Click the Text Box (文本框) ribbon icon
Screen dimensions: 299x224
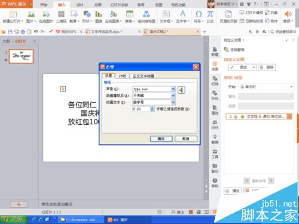(x=166, y=14)
